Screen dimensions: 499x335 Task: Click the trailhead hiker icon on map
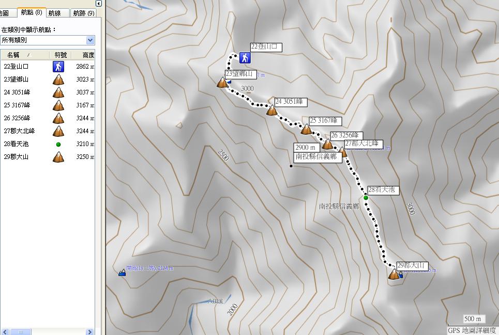pos(245,58)
